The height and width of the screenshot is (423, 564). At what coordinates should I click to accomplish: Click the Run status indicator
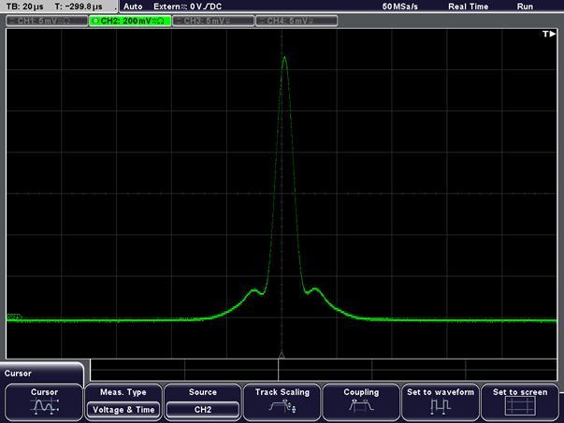[526, 6]
